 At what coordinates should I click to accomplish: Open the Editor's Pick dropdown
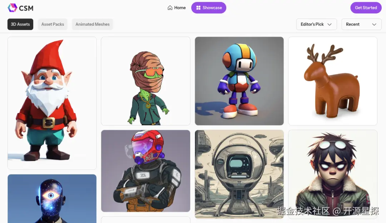point(316,24)
